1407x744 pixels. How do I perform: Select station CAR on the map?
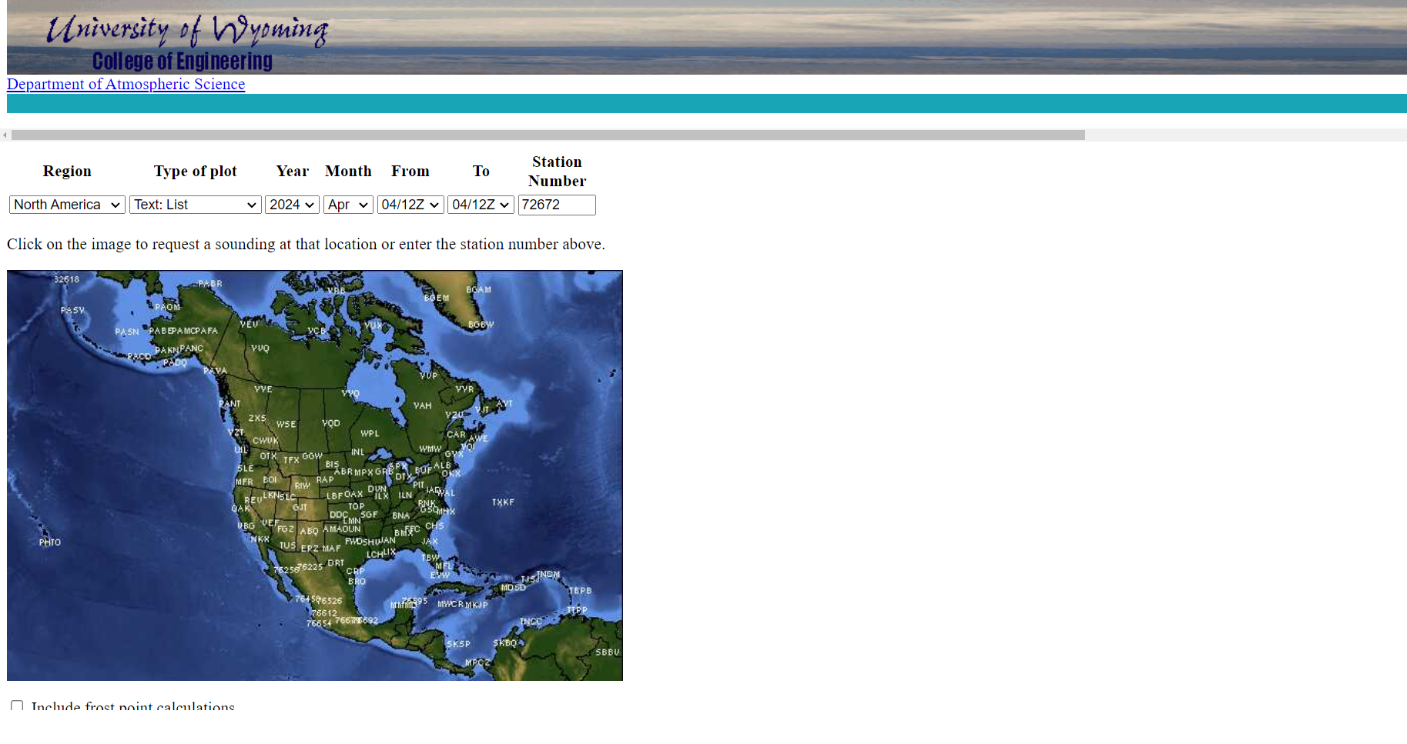point(456,435)
